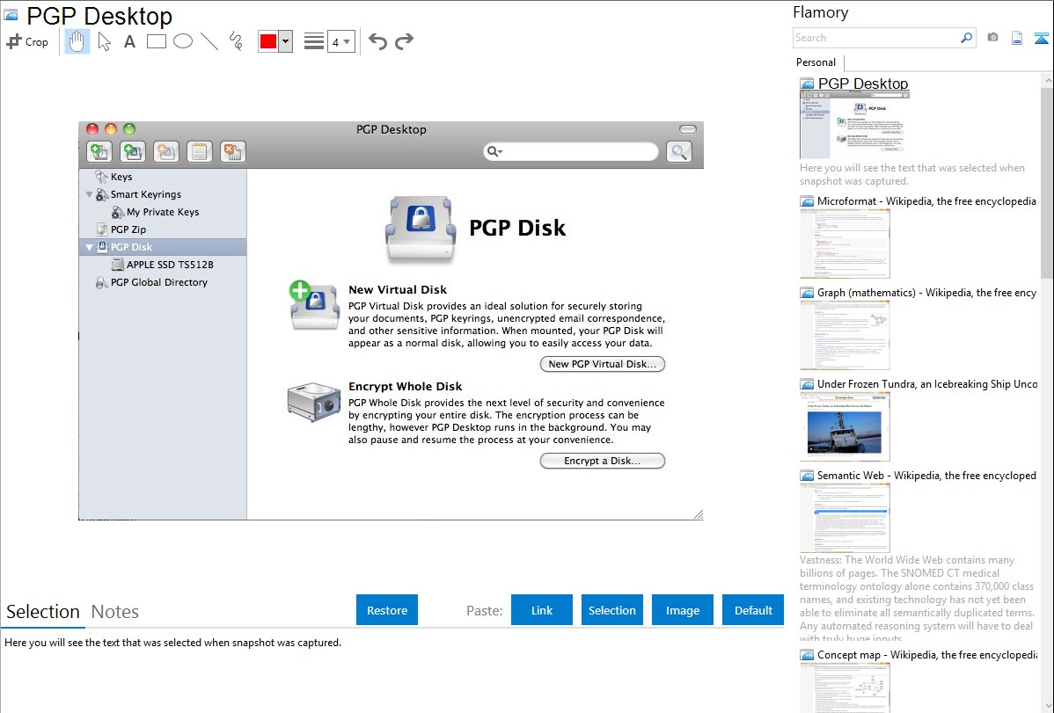Screen dimensions: 1054x713
Task: Select PGP Disk in the sidebar
Action: coord(131,247)
